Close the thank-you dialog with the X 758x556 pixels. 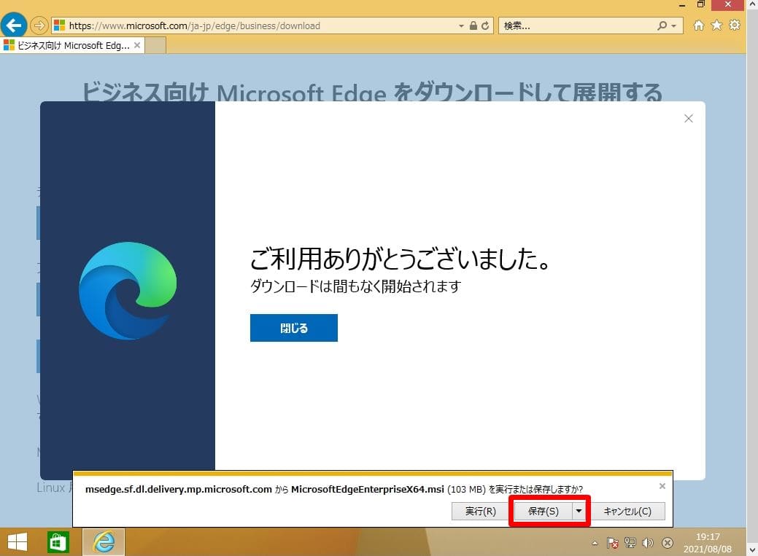click(689, 118)
